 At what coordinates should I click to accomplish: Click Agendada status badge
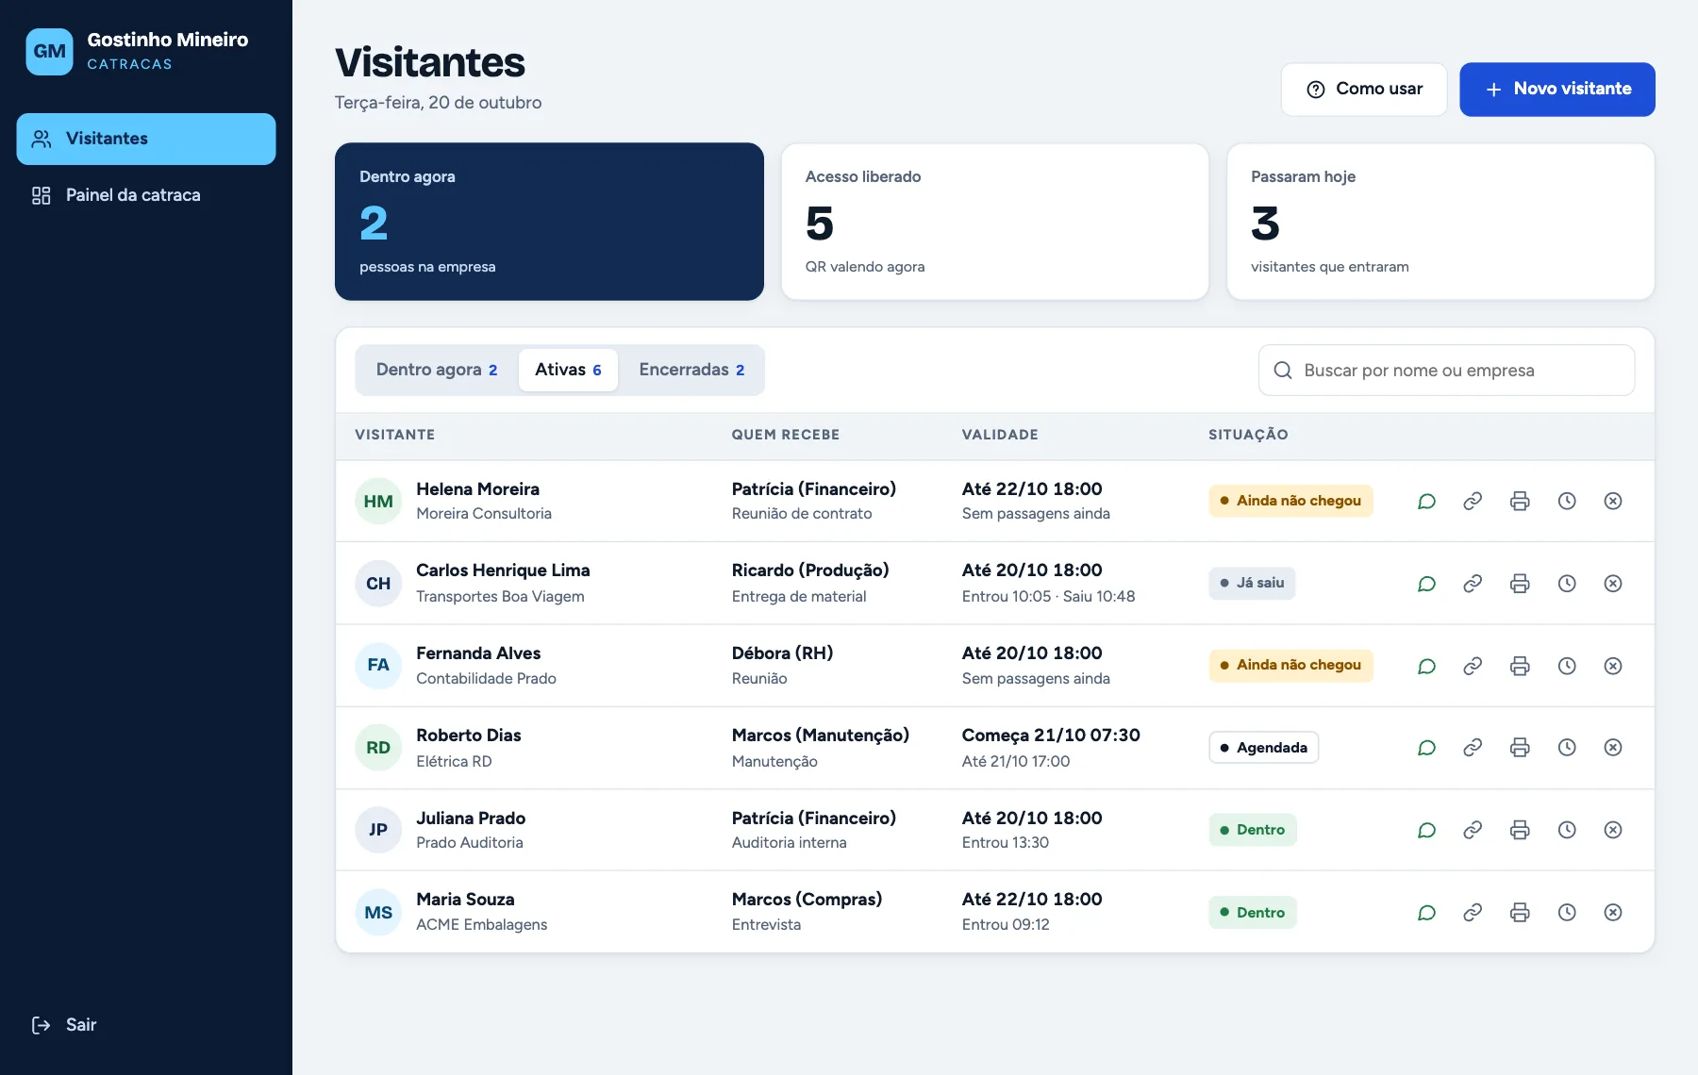tap(1263, 748)
